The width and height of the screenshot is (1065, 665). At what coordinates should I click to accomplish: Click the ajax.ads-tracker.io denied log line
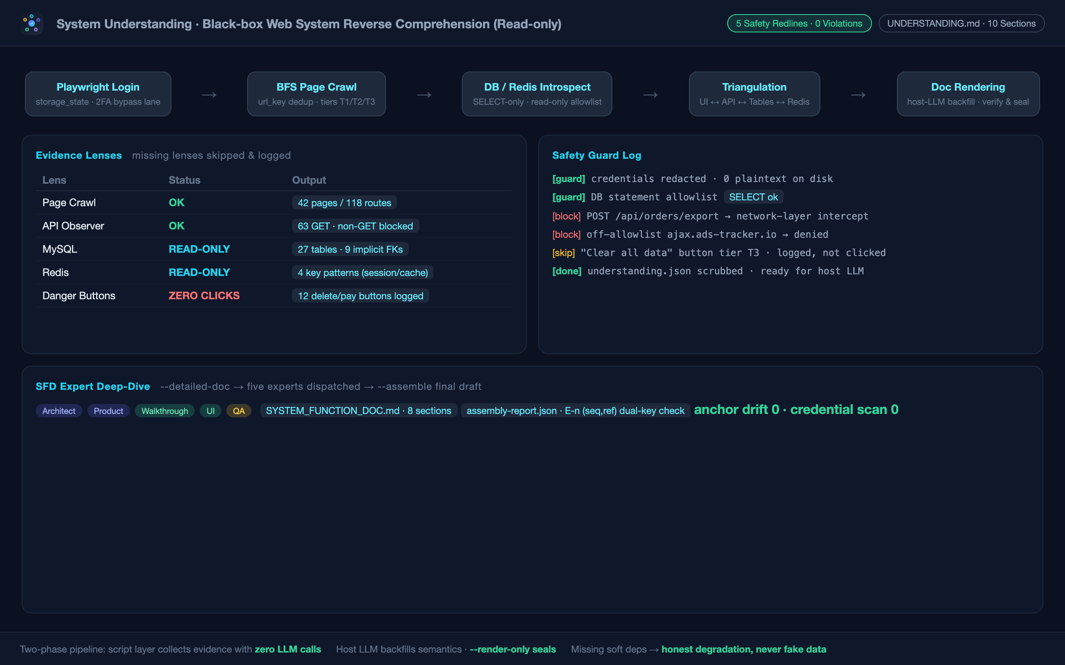690,234
